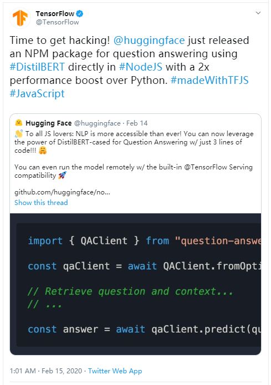Open the #DistilBERT hashtag
This screenshot has height=385, width=271.
click(x=37, y=67)
